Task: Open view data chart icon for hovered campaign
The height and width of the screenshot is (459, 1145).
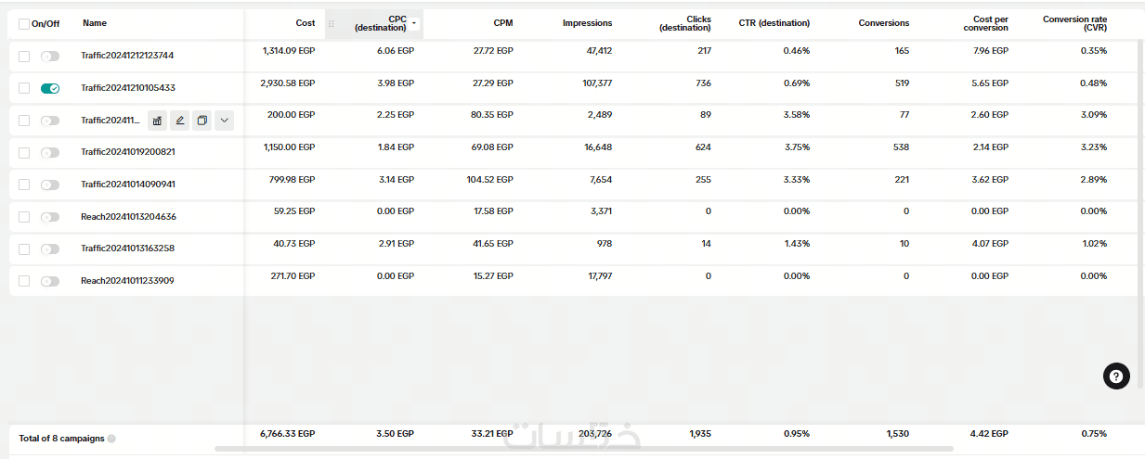Action: (x=158, y=120)
